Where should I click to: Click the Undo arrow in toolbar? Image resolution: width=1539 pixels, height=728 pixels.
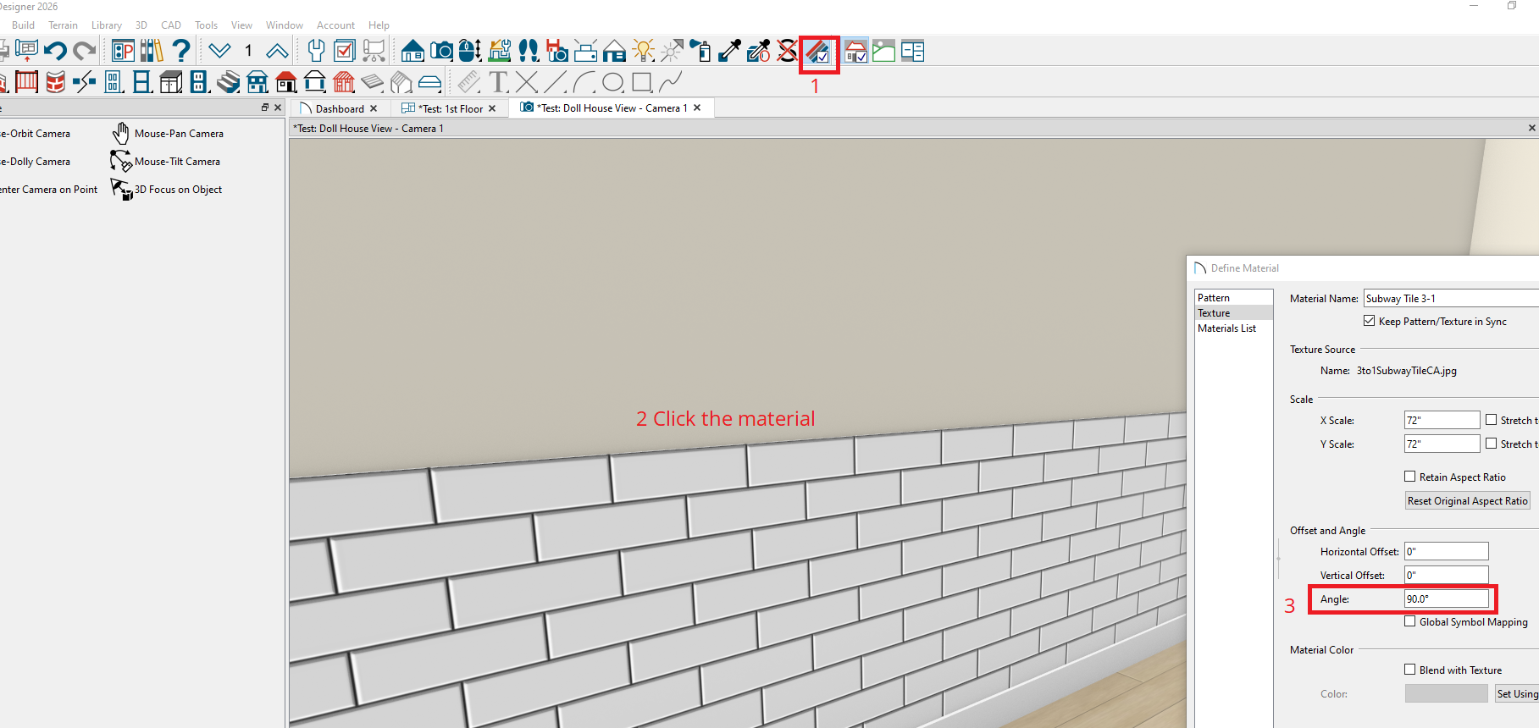point(55,51)
